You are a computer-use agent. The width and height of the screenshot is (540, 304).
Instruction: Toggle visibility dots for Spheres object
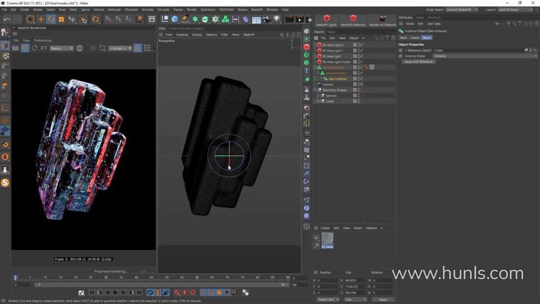pyautogui.click(x=359, y=96)
